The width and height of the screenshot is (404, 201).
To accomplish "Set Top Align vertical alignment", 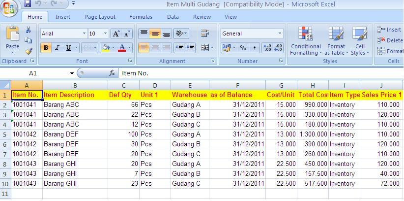I will click(x=144, y=33).
